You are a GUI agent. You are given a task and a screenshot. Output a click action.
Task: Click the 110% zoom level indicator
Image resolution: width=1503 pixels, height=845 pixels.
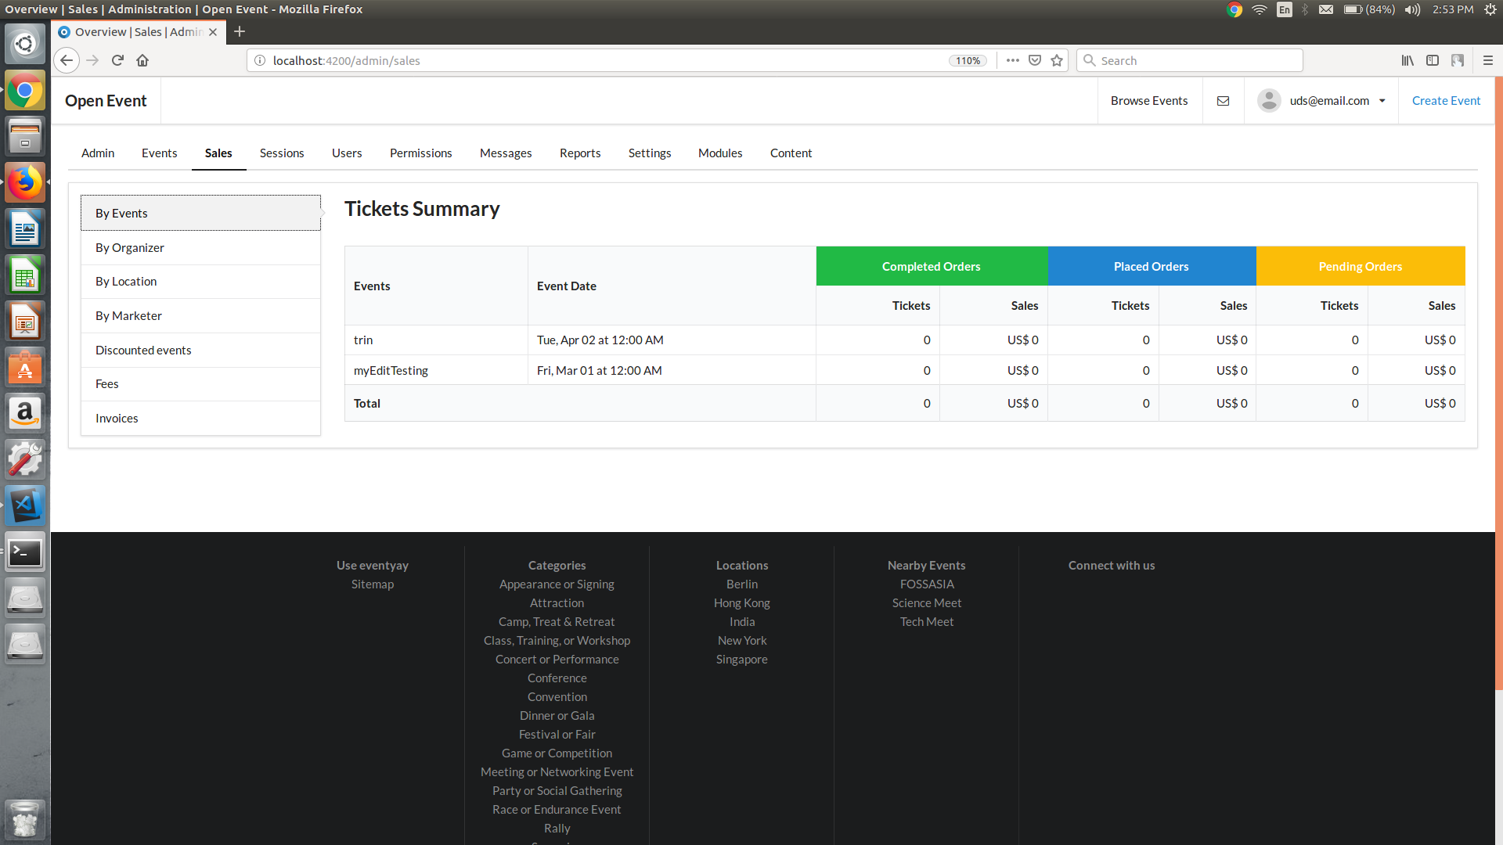pos(968,60)
